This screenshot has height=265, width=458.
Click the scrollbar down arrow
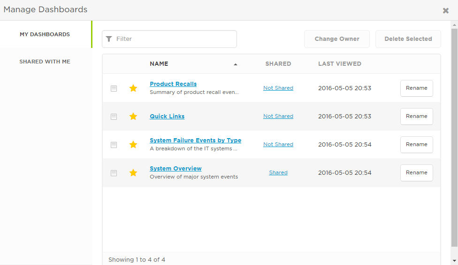[454, 261]
